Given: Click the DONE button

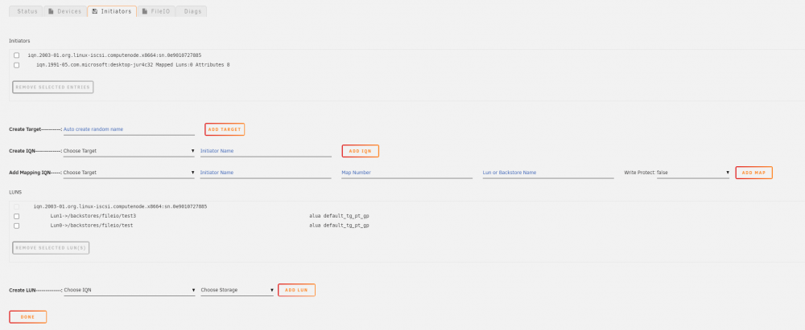Looking at the screenshot, I should coord(27,317).
